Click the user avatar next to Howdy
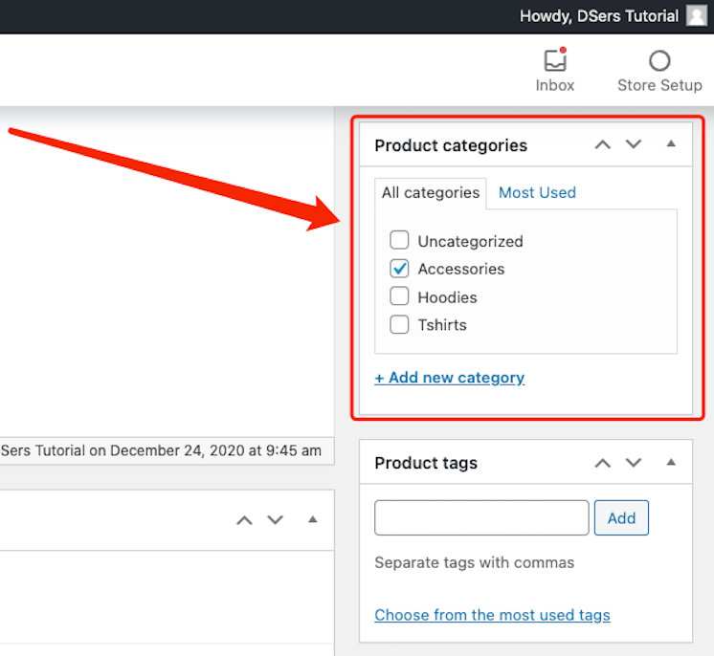The width and height of the screenshot is (714, 656). [697, 16]
